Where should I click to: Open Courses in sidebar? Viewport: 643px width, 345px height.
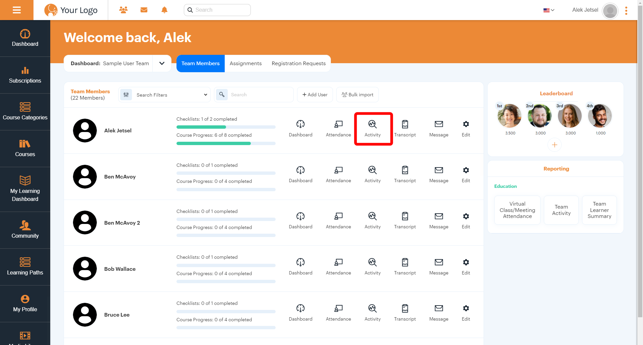25,148
